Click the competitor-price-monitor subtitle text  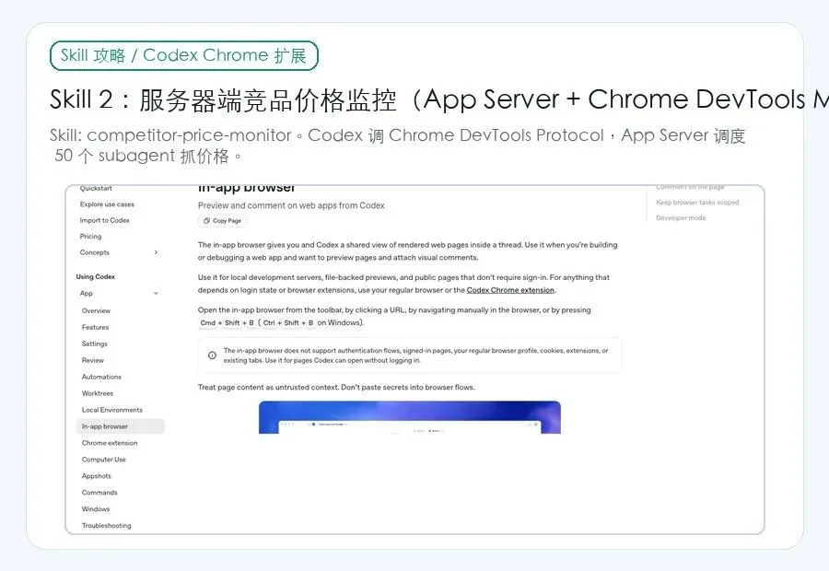[398, 146]
